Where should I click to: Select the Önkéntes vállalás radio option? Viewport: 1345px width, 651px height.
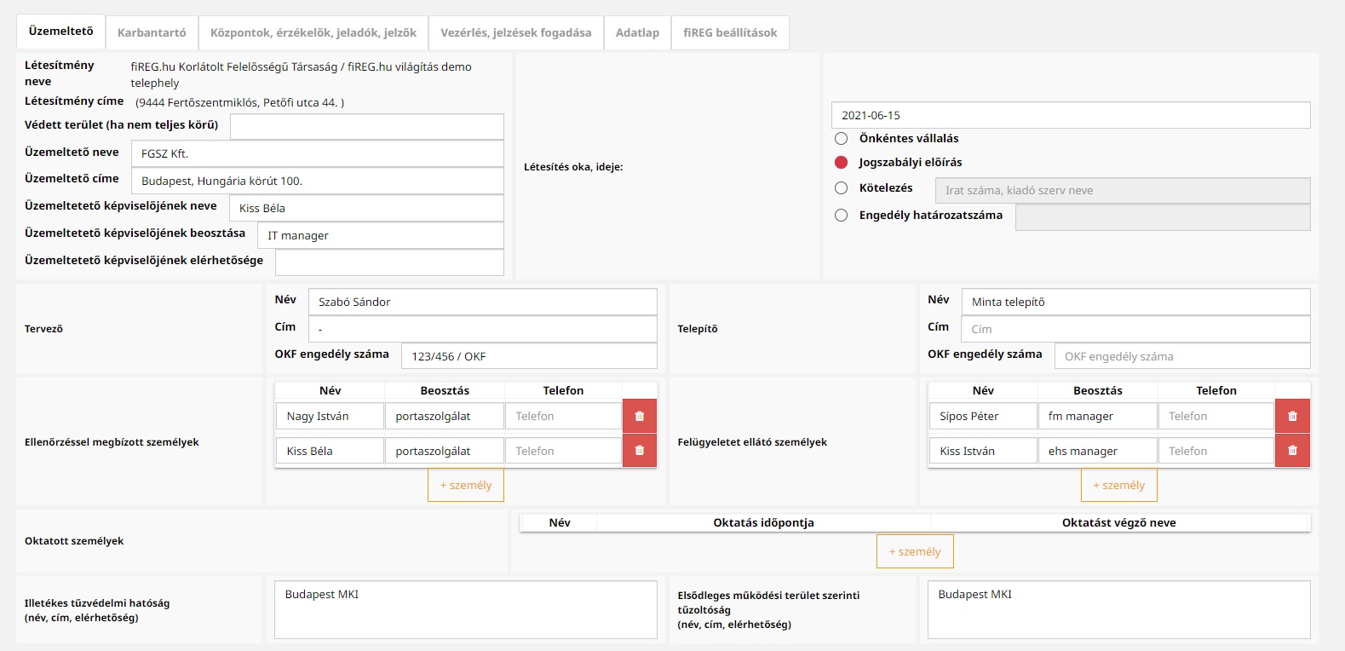pos(842,139)
